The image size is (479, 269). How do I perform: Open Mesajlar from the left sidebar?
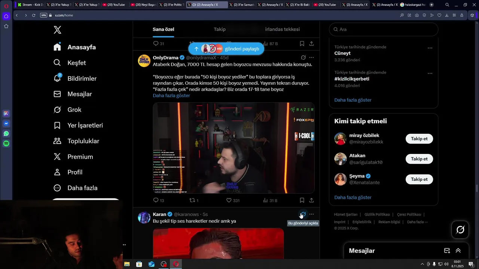pyautogui.click(x=73, y=94)
